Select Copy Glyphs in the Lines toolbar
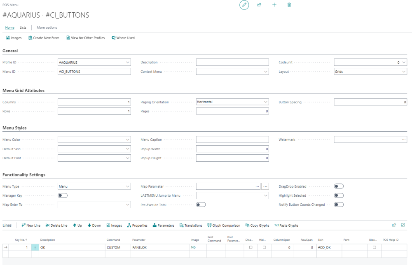The width and height of the screenshot is (412, 265). click(256, 225)
